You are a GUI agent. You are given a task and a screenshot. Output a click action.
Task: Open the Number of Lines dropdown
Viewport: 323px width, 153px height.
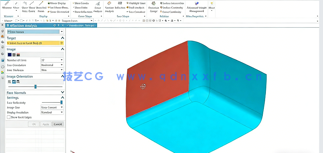pos(62,60)
